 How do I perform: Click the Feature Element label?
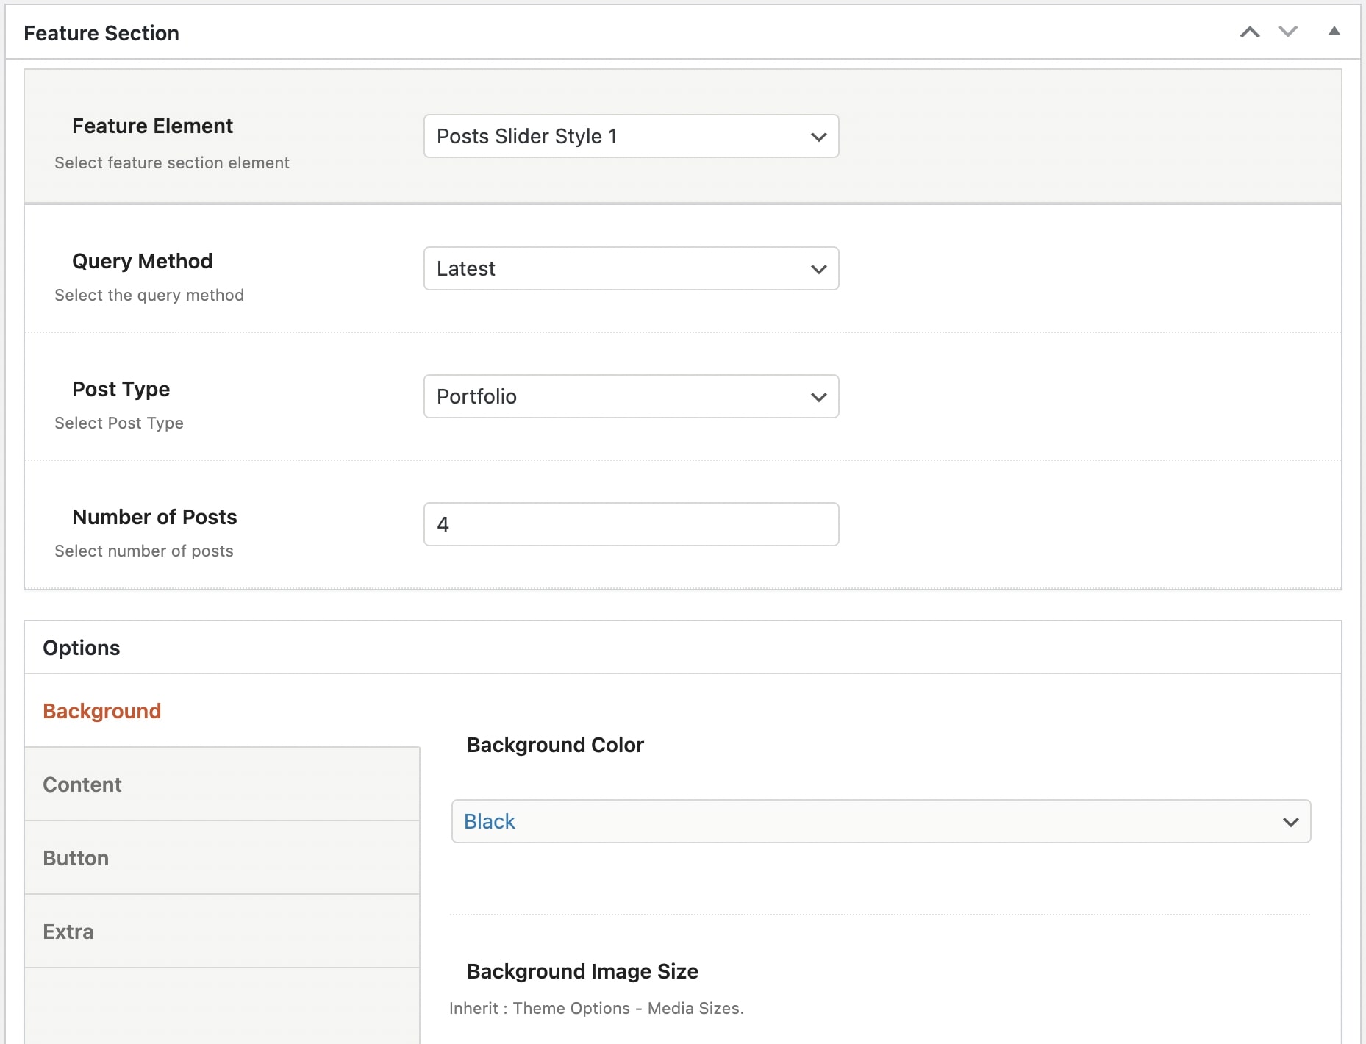pyautogui.click(x=152, y=126)
